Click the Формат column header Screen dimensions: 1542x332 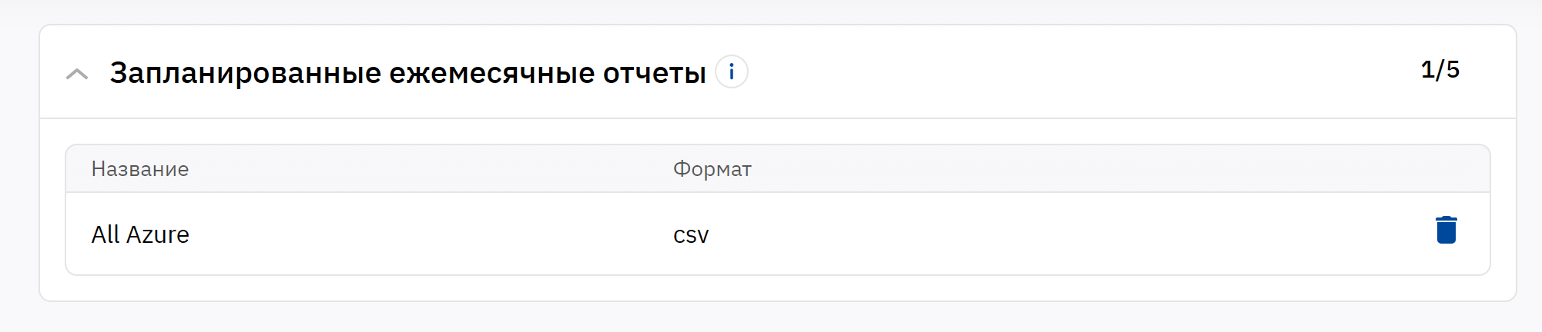click(x=712, y=169)
